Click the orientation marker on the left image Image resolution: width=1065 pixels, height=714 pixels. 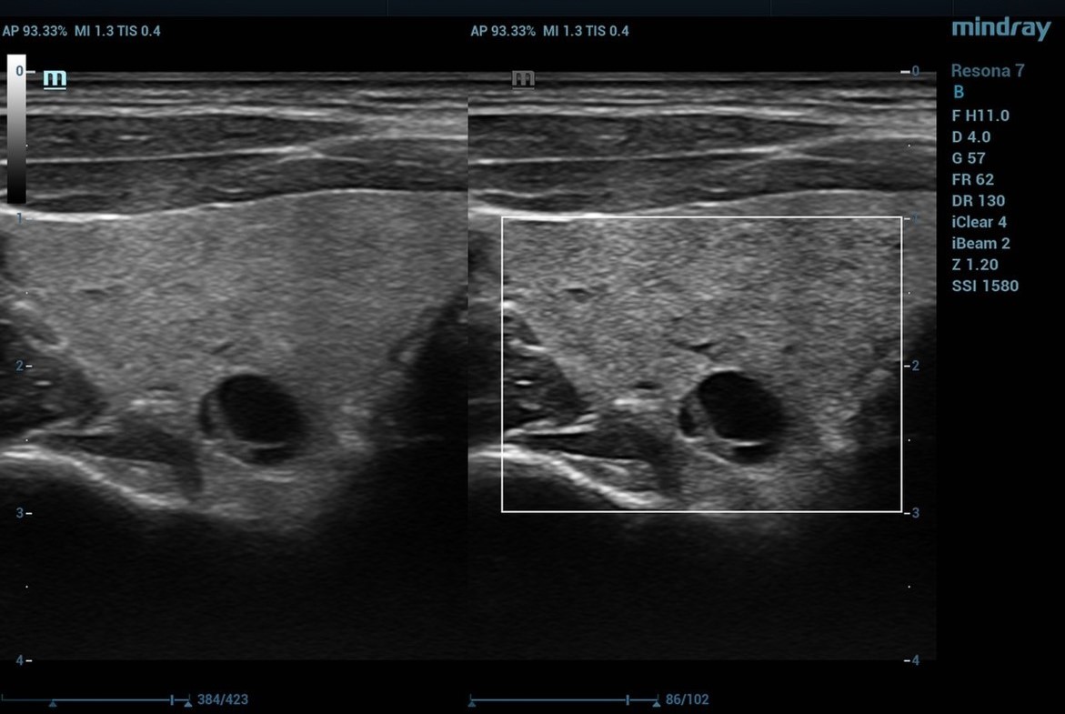pyautogui.click(x=55, y=78)
